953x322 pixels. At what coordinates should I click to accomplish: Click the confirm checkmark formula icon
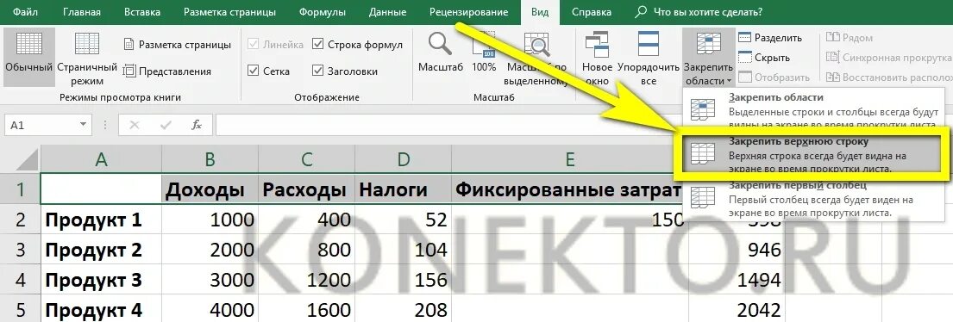click(x=166, y=125)
